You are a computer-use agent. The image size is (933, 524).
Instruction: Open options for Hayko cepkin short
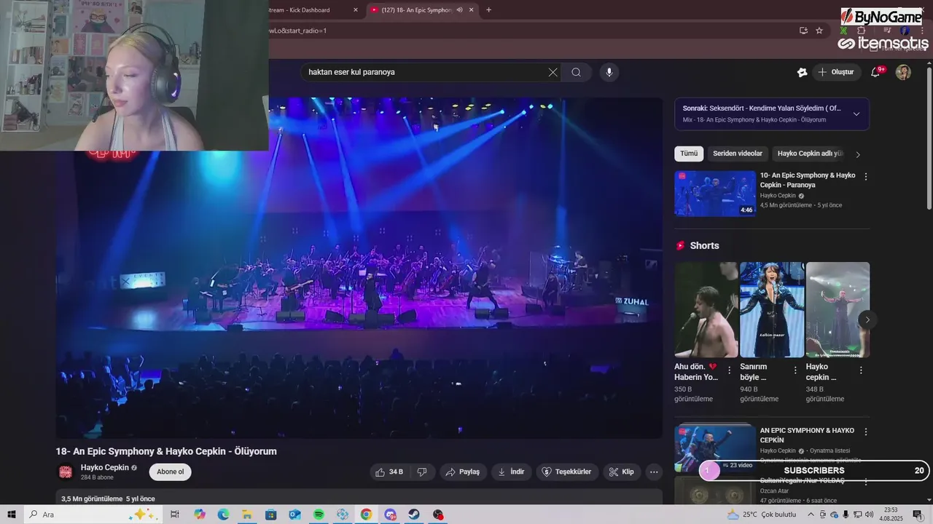(861, 370)
